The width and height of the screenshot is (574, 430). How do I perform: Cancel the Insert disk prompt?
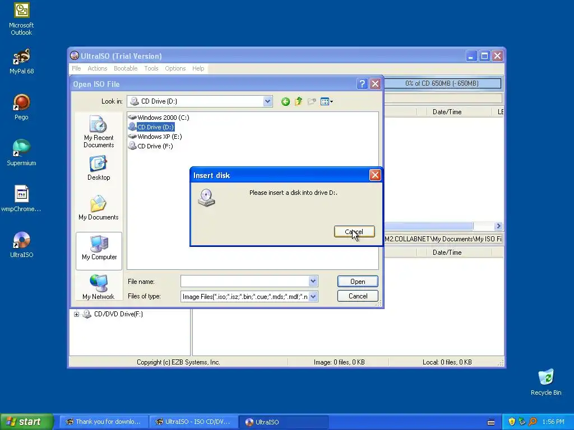coord(354,232)
